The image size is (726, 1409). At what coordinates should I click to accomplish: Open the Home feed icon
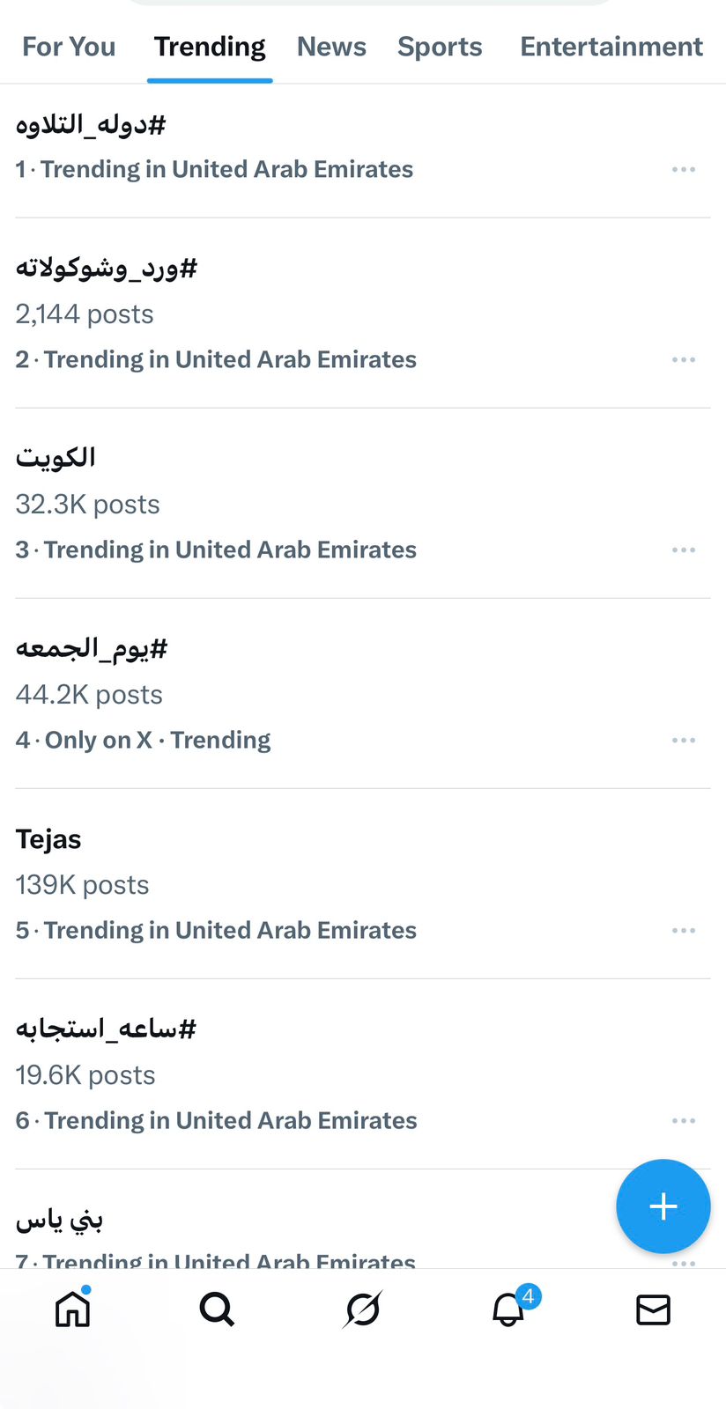(72, 1309)
